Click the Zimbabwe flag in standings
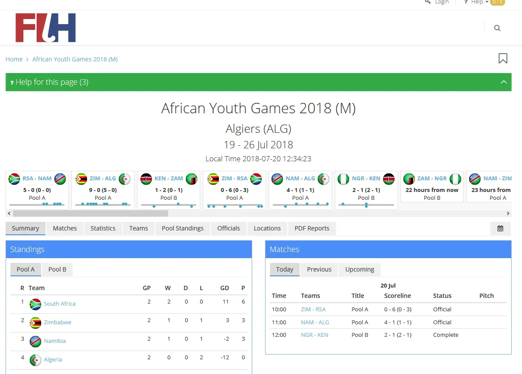The height and width of the screenshot is (374, 522). 35,323
